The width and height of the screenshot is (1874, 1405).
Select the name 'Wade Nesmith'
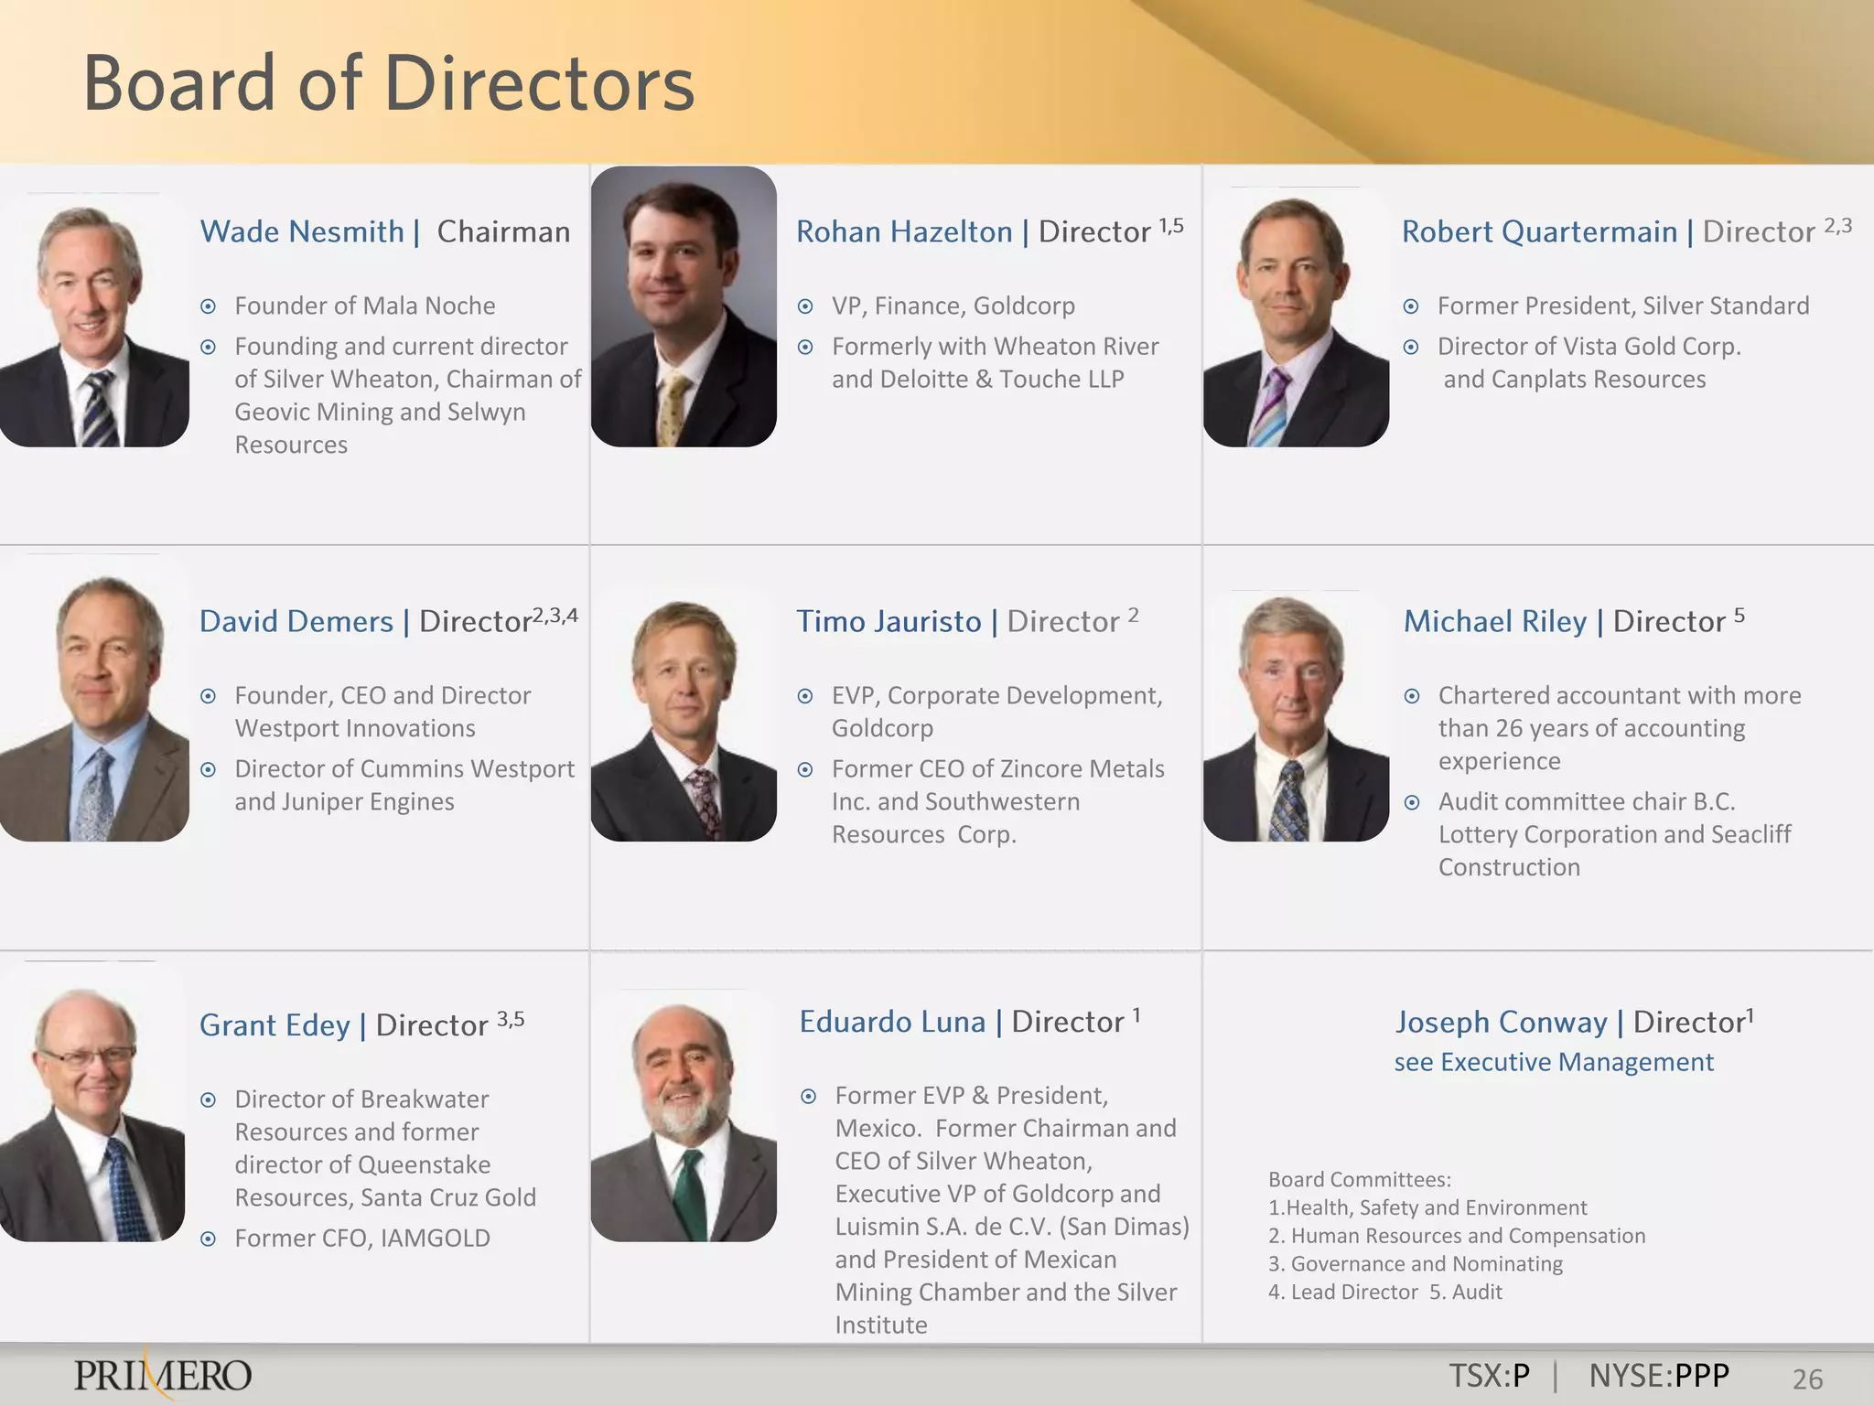[x=302, y=231]
